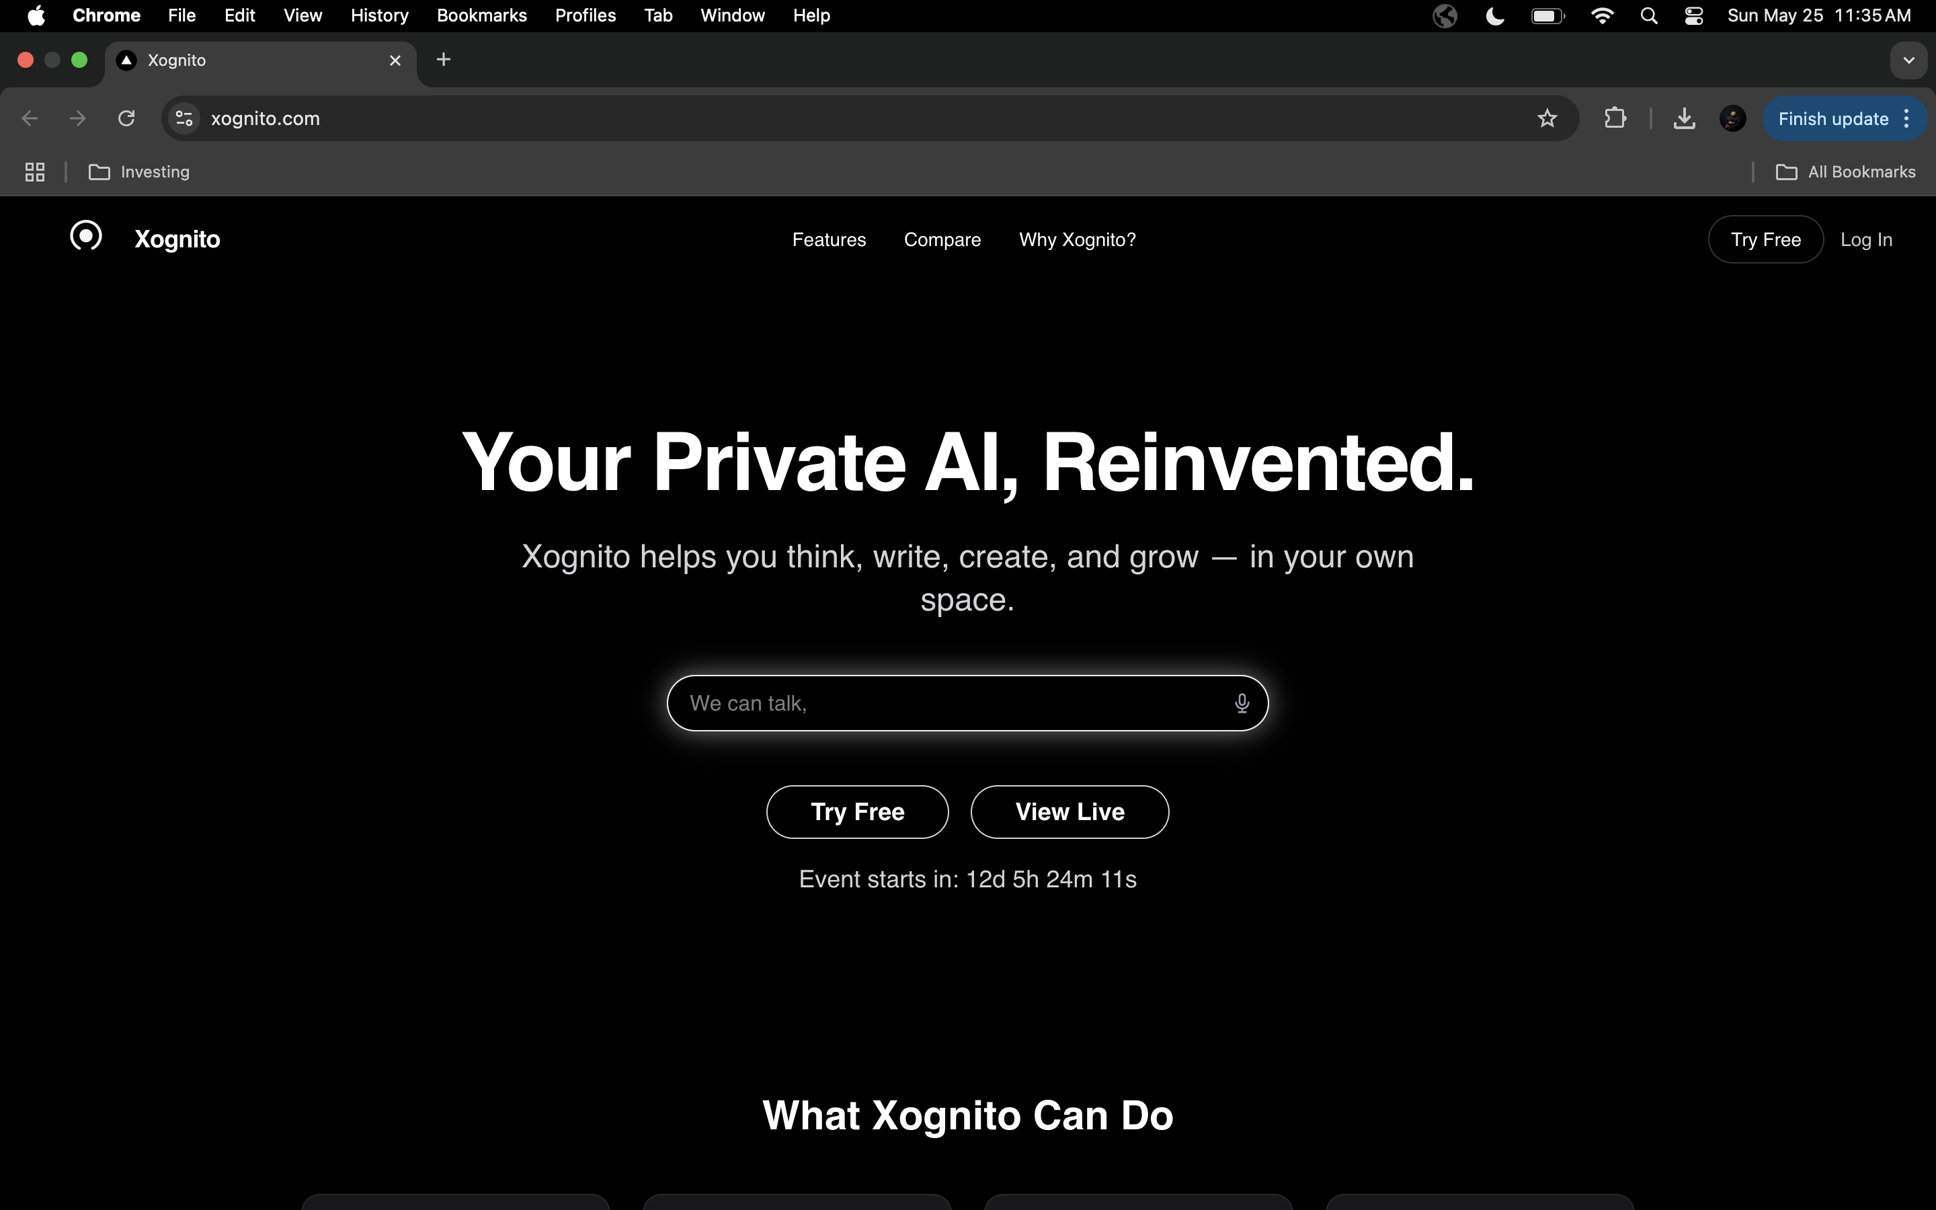Bookmark this page with the star icon
Screen dimensions: 1936x1210
pos(1547,118)
